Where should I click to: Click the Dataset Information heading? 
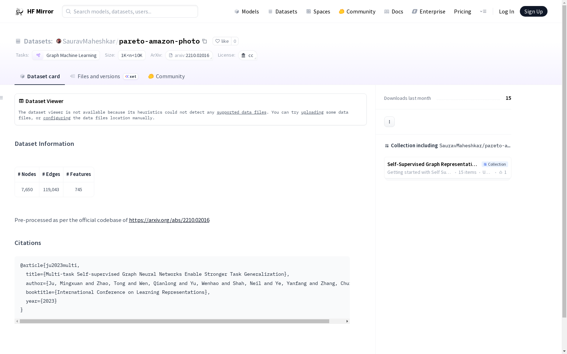point(44,144)
